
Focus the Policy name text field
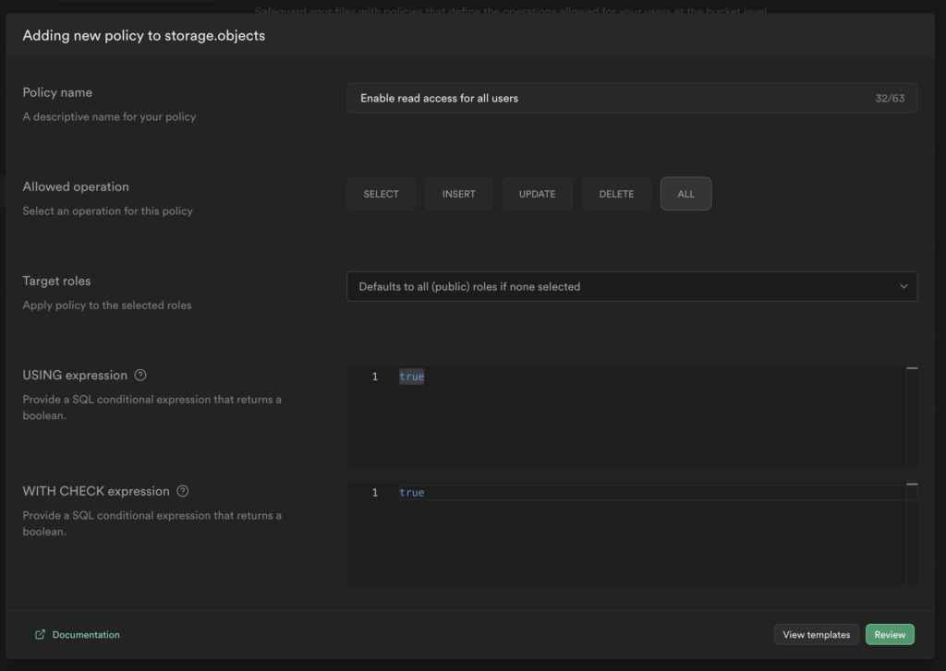600,98
